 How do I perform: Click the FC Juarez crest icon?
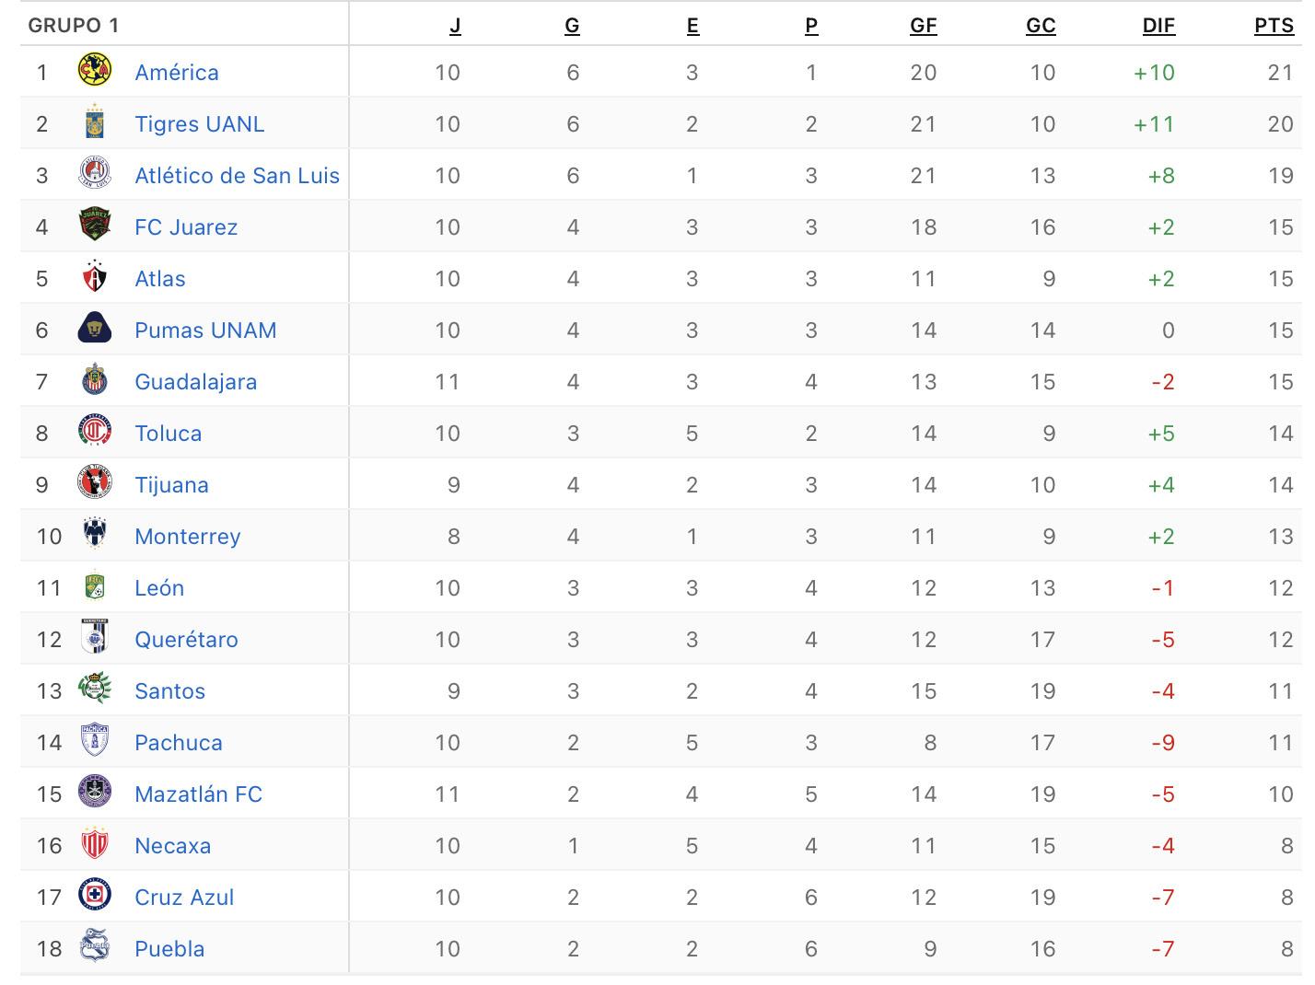(95, 226)
